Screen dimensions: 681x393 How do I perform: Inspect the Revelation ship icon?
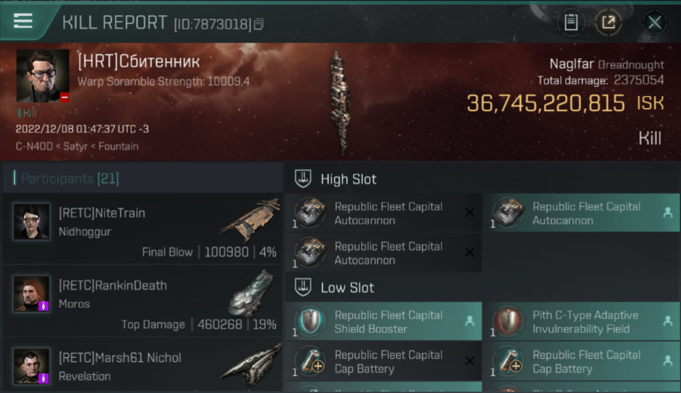click(x=250, y=363)
